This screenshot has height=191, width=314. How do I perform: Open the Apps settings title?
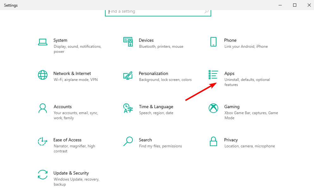tap(229, 74)
